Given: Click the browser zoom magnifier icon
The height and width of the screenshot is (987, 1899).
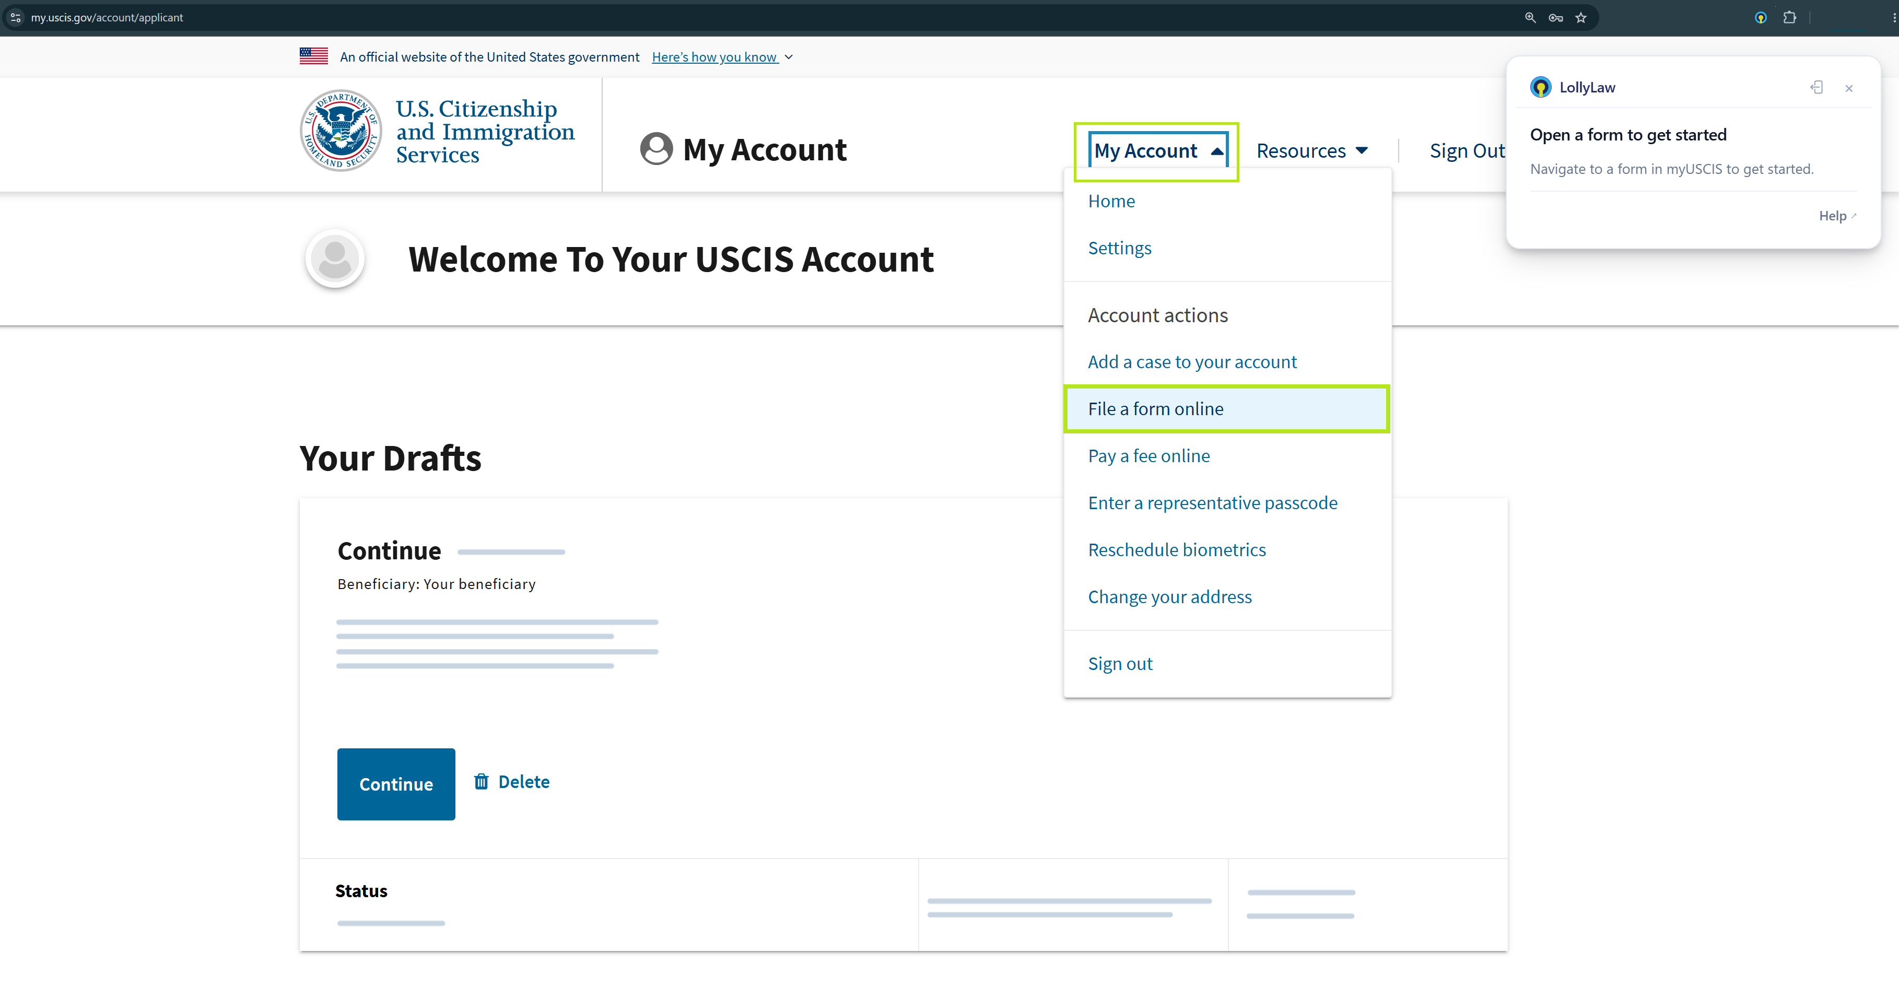Looking at the screenshot, I should [x=1530, y=18].
